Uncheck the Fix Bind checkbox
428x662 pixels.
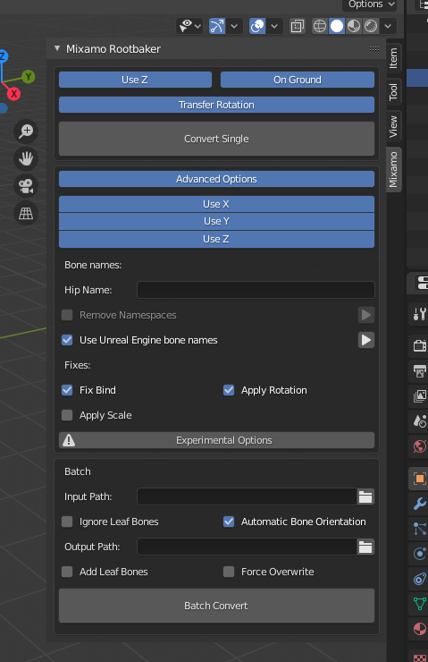tap(67, 390)
